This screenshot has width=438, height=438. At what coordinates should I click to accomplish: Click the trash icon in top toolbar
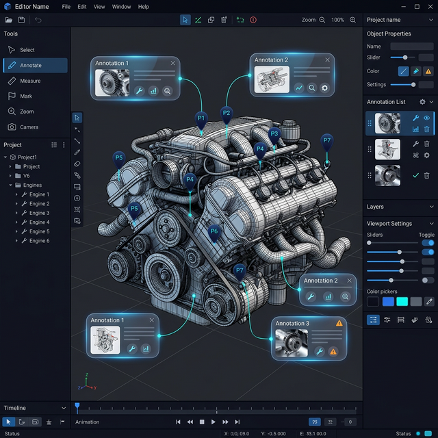click(224, 20)
